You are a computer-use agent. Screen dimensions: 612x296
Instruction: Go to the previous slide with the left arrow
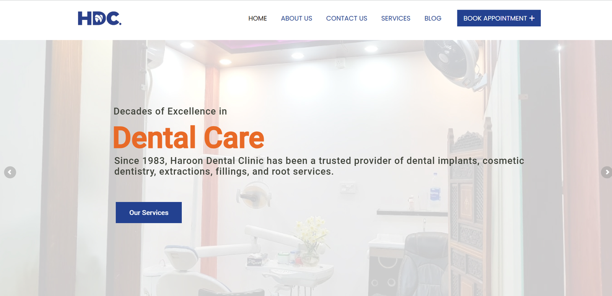(10, 172)
